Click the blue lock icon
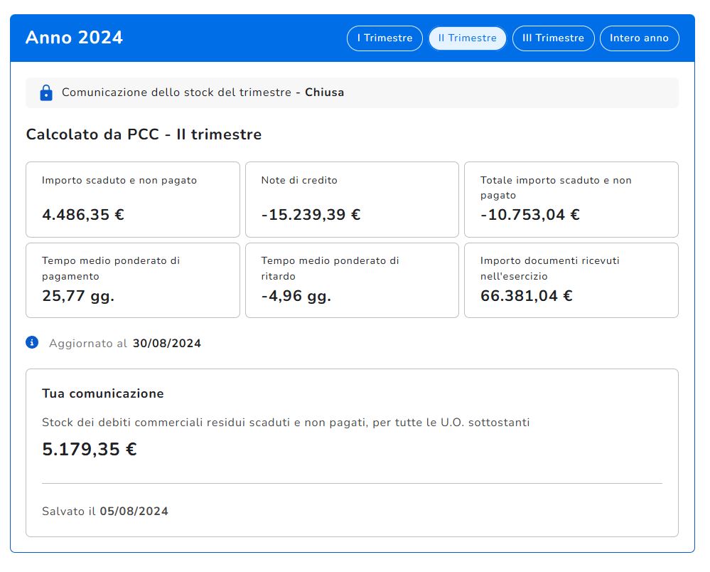This screenshot has height=572, width=710. tap(46, 92)
